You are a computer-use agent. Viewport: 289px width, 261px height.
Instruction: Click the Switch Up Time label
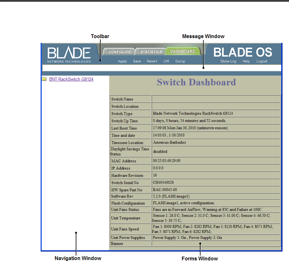pos(125,121)
